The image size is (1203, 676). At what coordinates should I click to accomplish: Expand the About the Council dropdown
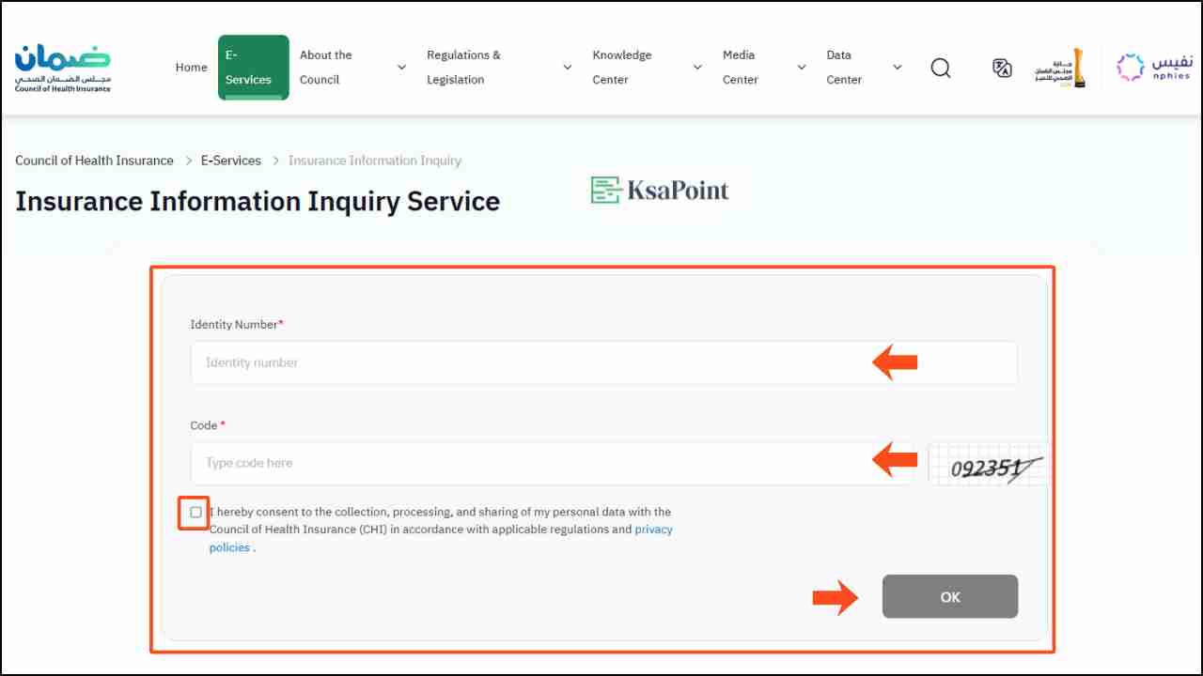401,68
